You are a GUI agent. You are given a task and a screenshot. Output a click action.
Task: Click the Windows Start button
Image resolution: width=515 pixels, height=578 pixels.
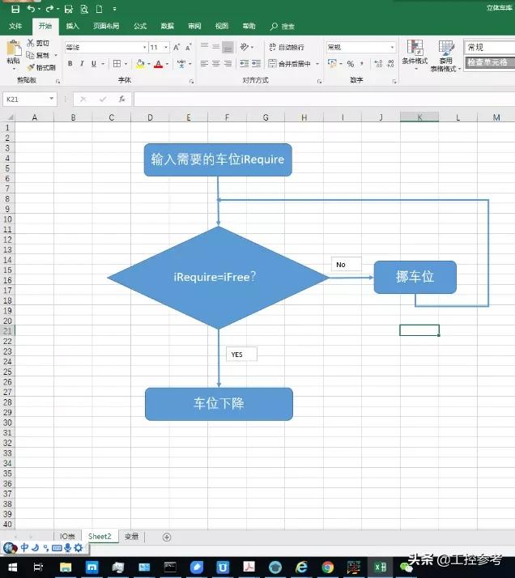(12, 567)
